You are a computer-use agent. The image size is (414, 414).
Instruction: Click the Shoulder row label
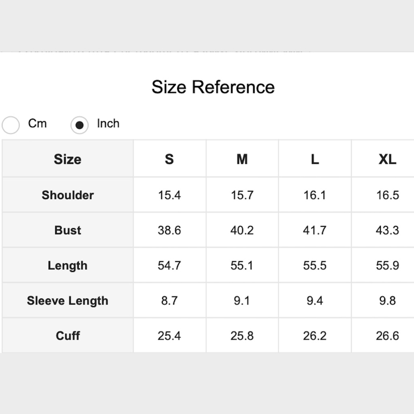[67, 195]
